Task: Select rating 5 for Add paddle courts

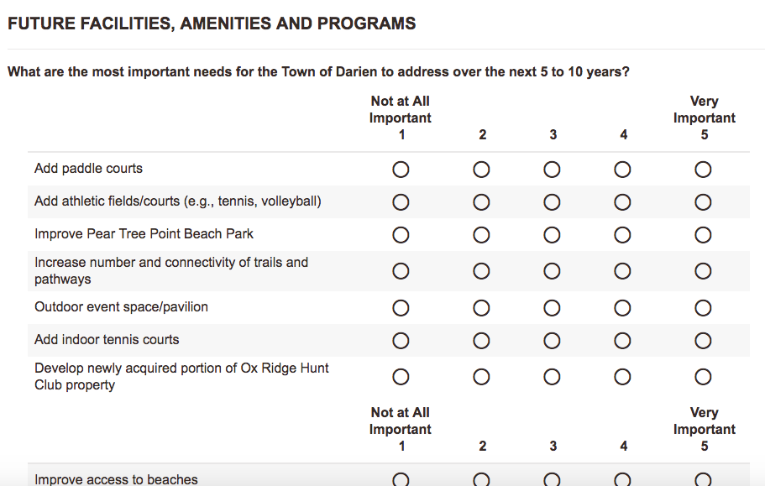Action: (x=703, y=169)
